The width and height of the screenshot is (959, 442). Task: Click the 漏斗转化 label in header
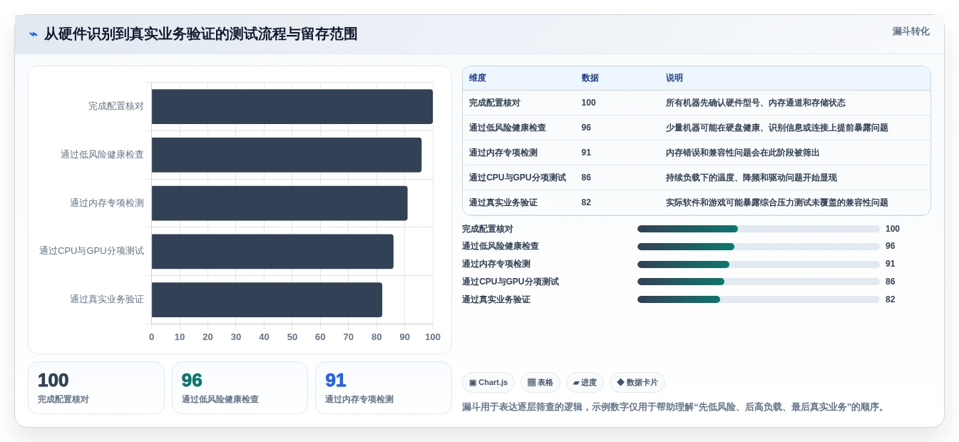911,31
